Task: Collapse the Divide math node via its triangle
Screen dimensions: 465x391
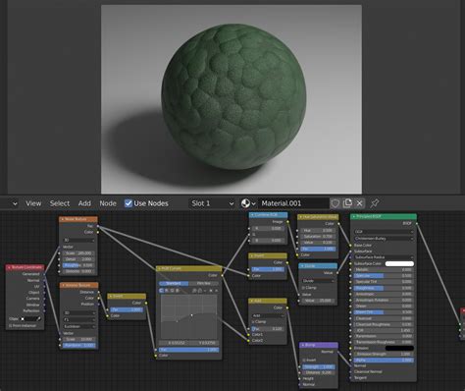Action: point(302,266)
